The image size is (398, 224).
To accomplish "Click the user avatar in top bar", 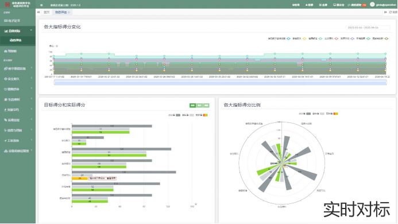I will [372, 5].
